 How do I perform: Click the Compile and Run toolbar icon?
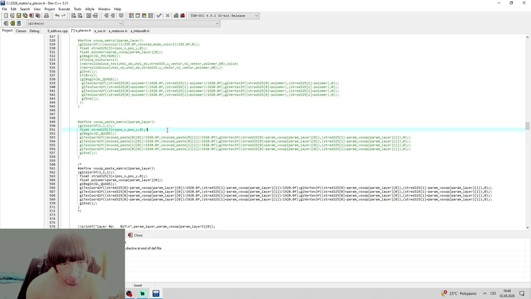click(x=144, y=15)
